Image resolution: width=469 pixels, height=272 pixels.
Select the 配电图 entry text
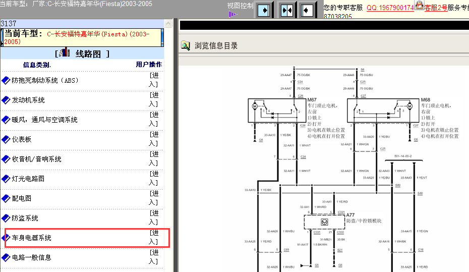tap(22, 198)
